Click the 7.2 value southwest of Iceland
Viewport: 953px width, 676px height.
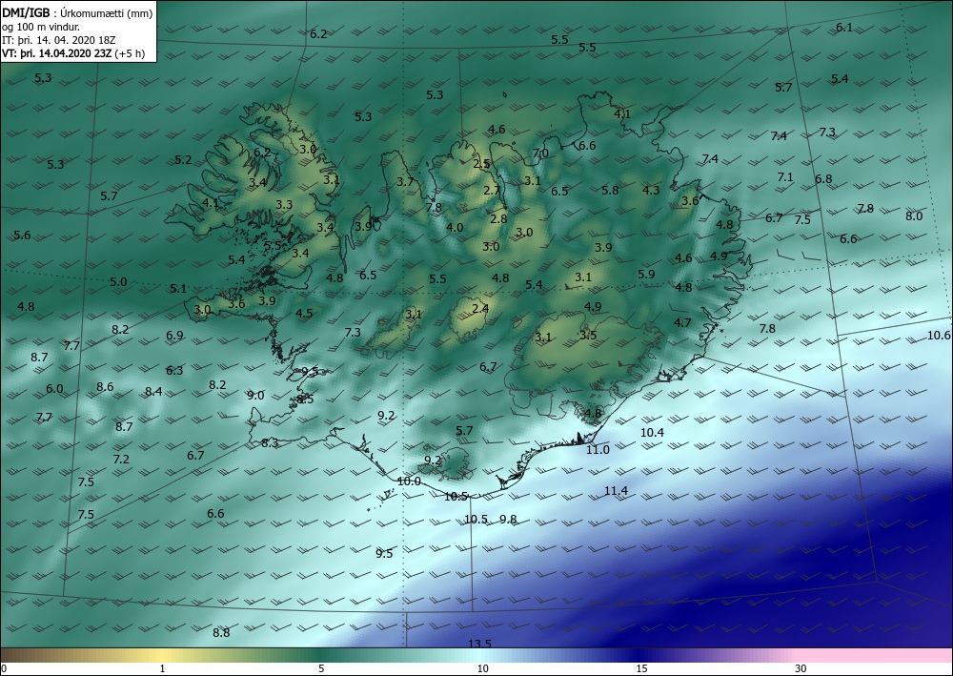[x=121, y=459]
